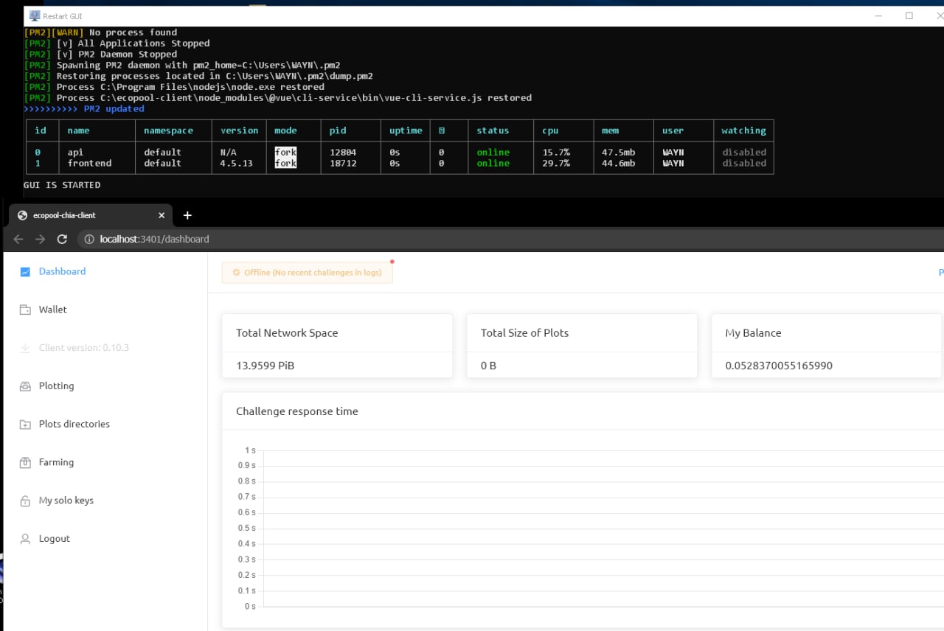
Task: Maximize the Restart GUI window
Action: (x=909, y=15)
